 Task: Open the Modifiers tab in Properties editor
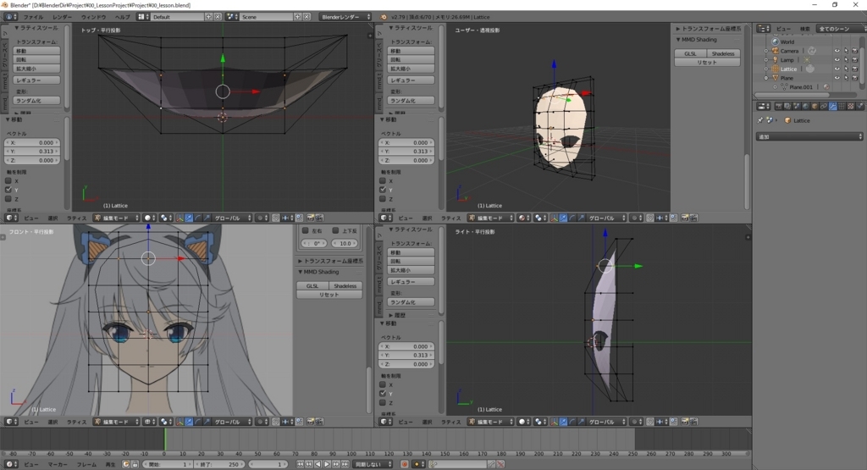tap(834, 106)
